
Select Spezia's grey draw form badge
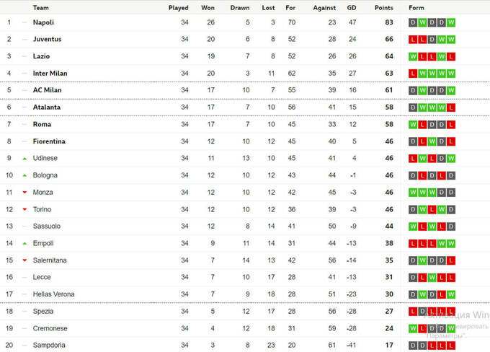click(422, 312)
